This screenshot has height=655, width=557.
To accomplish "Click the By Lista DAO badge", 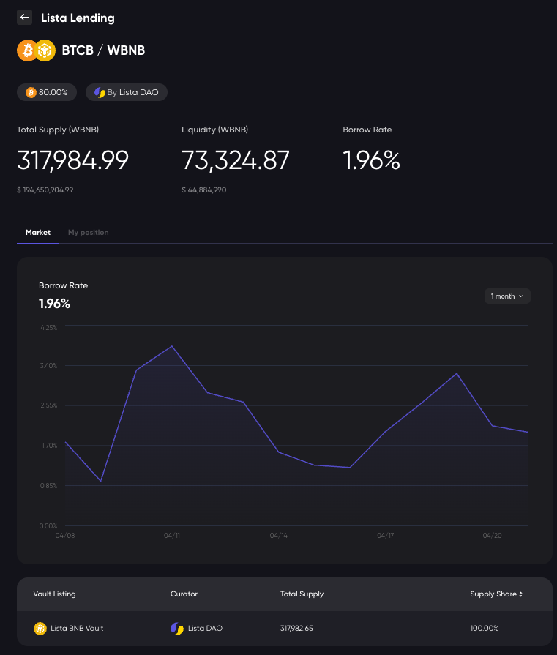I will pyautogui.click(x=127, y=92).
